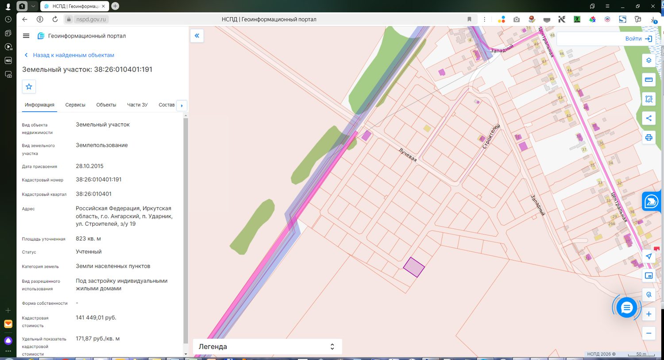The image size is (664, 360).
Task: Expand the Легенда legend panel
Action: pyautogui.click(x=267, y=347)
